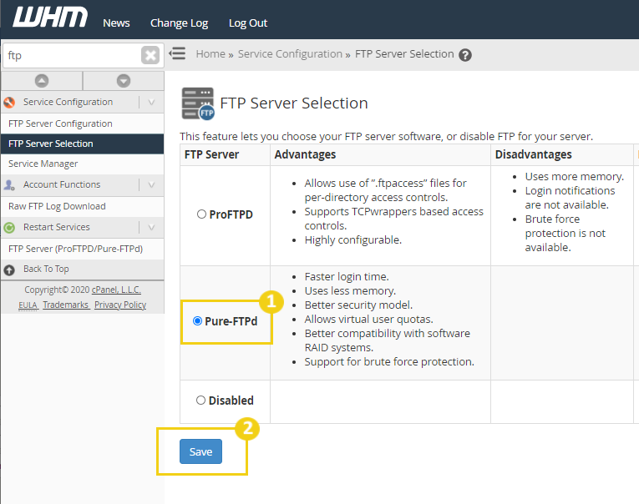Go to Service Configuration breadcrumb link

(x=290, y=53)
